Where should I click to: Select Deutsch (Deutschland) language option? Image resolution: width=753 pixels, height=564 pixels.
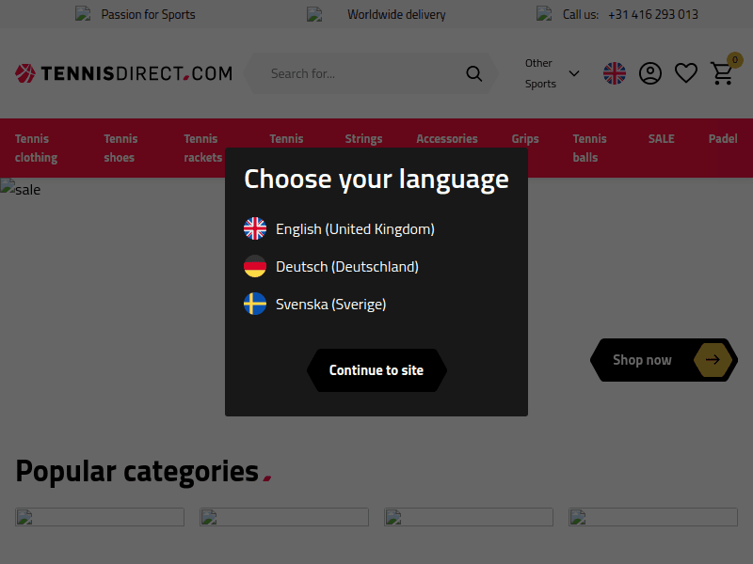[x=346, y=266]
